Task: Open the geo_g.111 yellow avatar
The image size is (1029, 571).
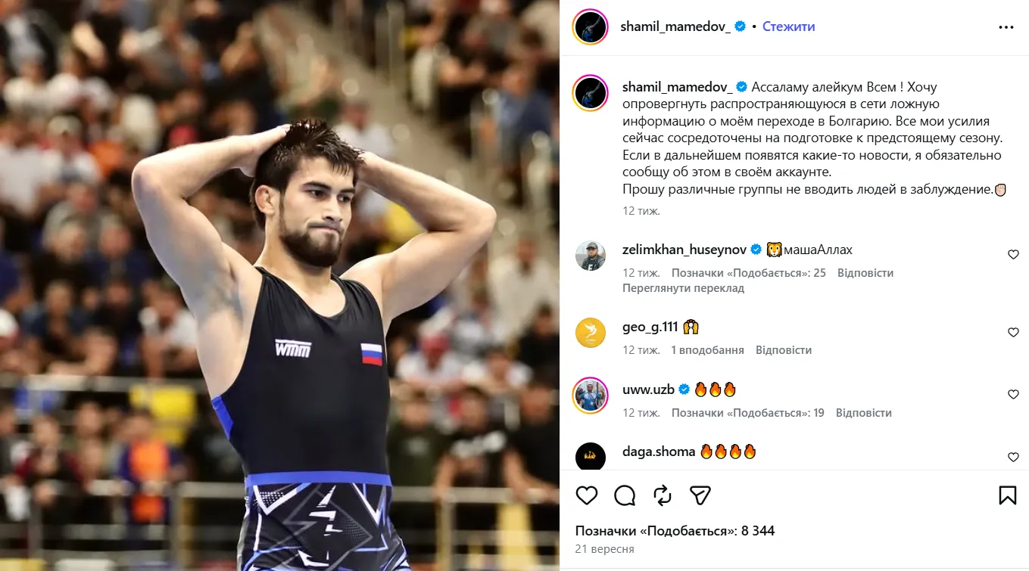Action: (591, 333)
